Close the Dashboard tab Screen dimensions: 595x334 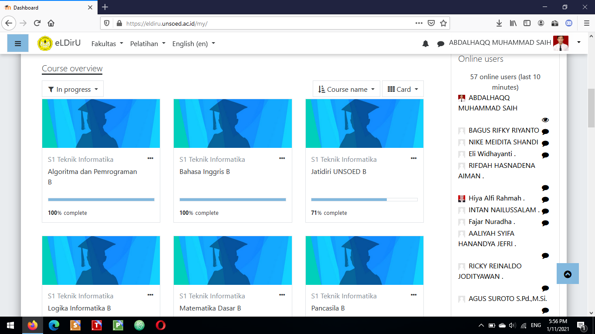[x=90, y=7]
